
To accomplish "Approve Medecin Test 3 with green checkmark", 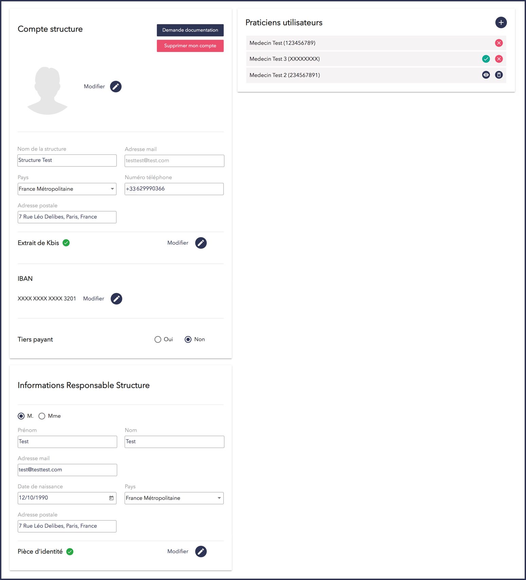I will coord(486,59).
